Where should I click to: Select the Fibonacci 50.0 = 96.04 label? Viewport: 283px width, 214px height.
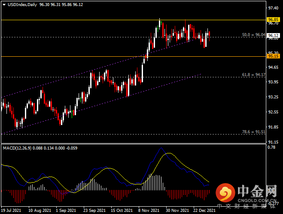point(253,35)
